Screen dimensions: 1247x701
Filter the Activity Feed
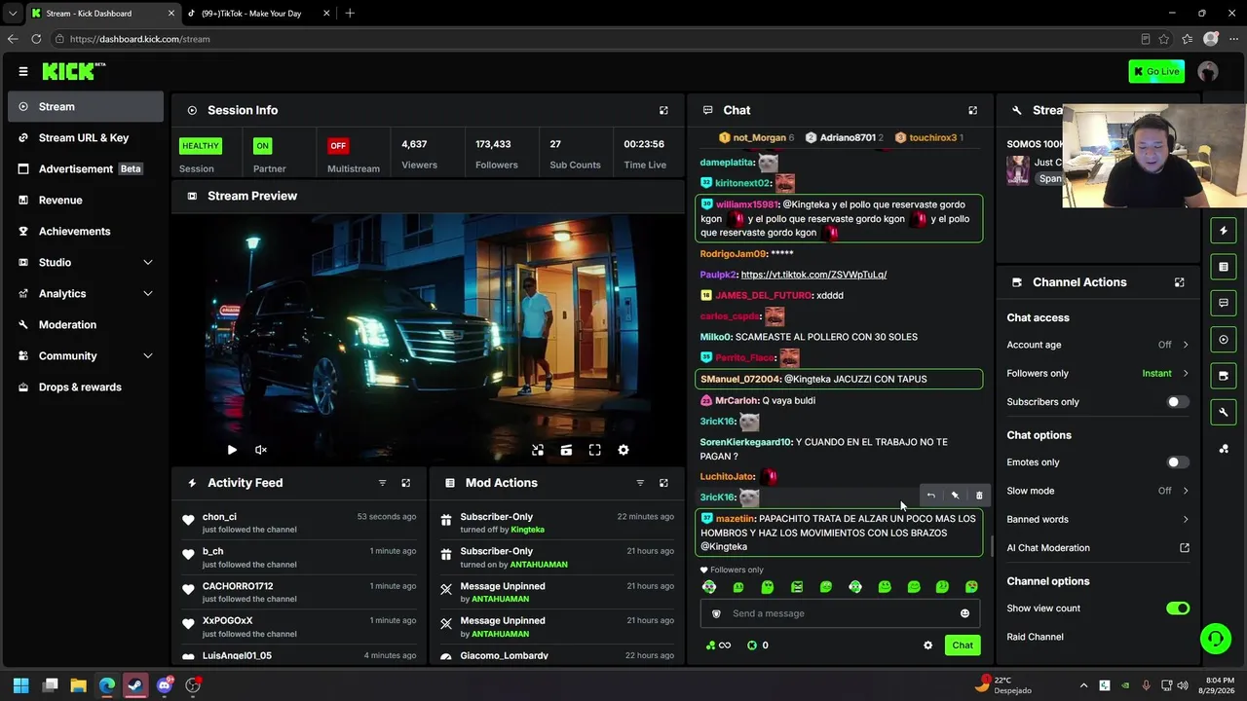click(x=382, y=483)
